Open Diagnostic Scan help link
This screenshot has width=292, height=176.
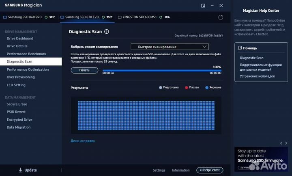pos(251,58)
